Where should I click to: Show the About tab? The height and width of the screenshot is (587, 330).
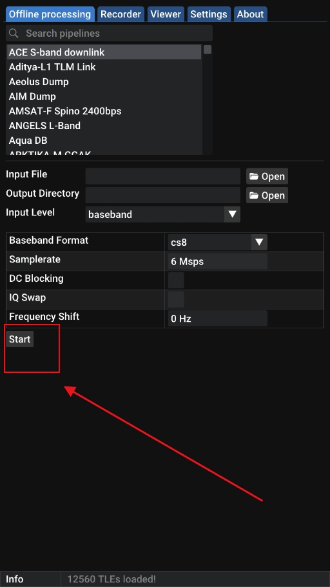point(250,14)
